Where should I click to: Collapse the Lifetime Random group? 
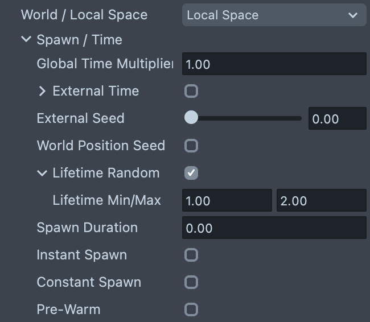click(x=42, y=173)
